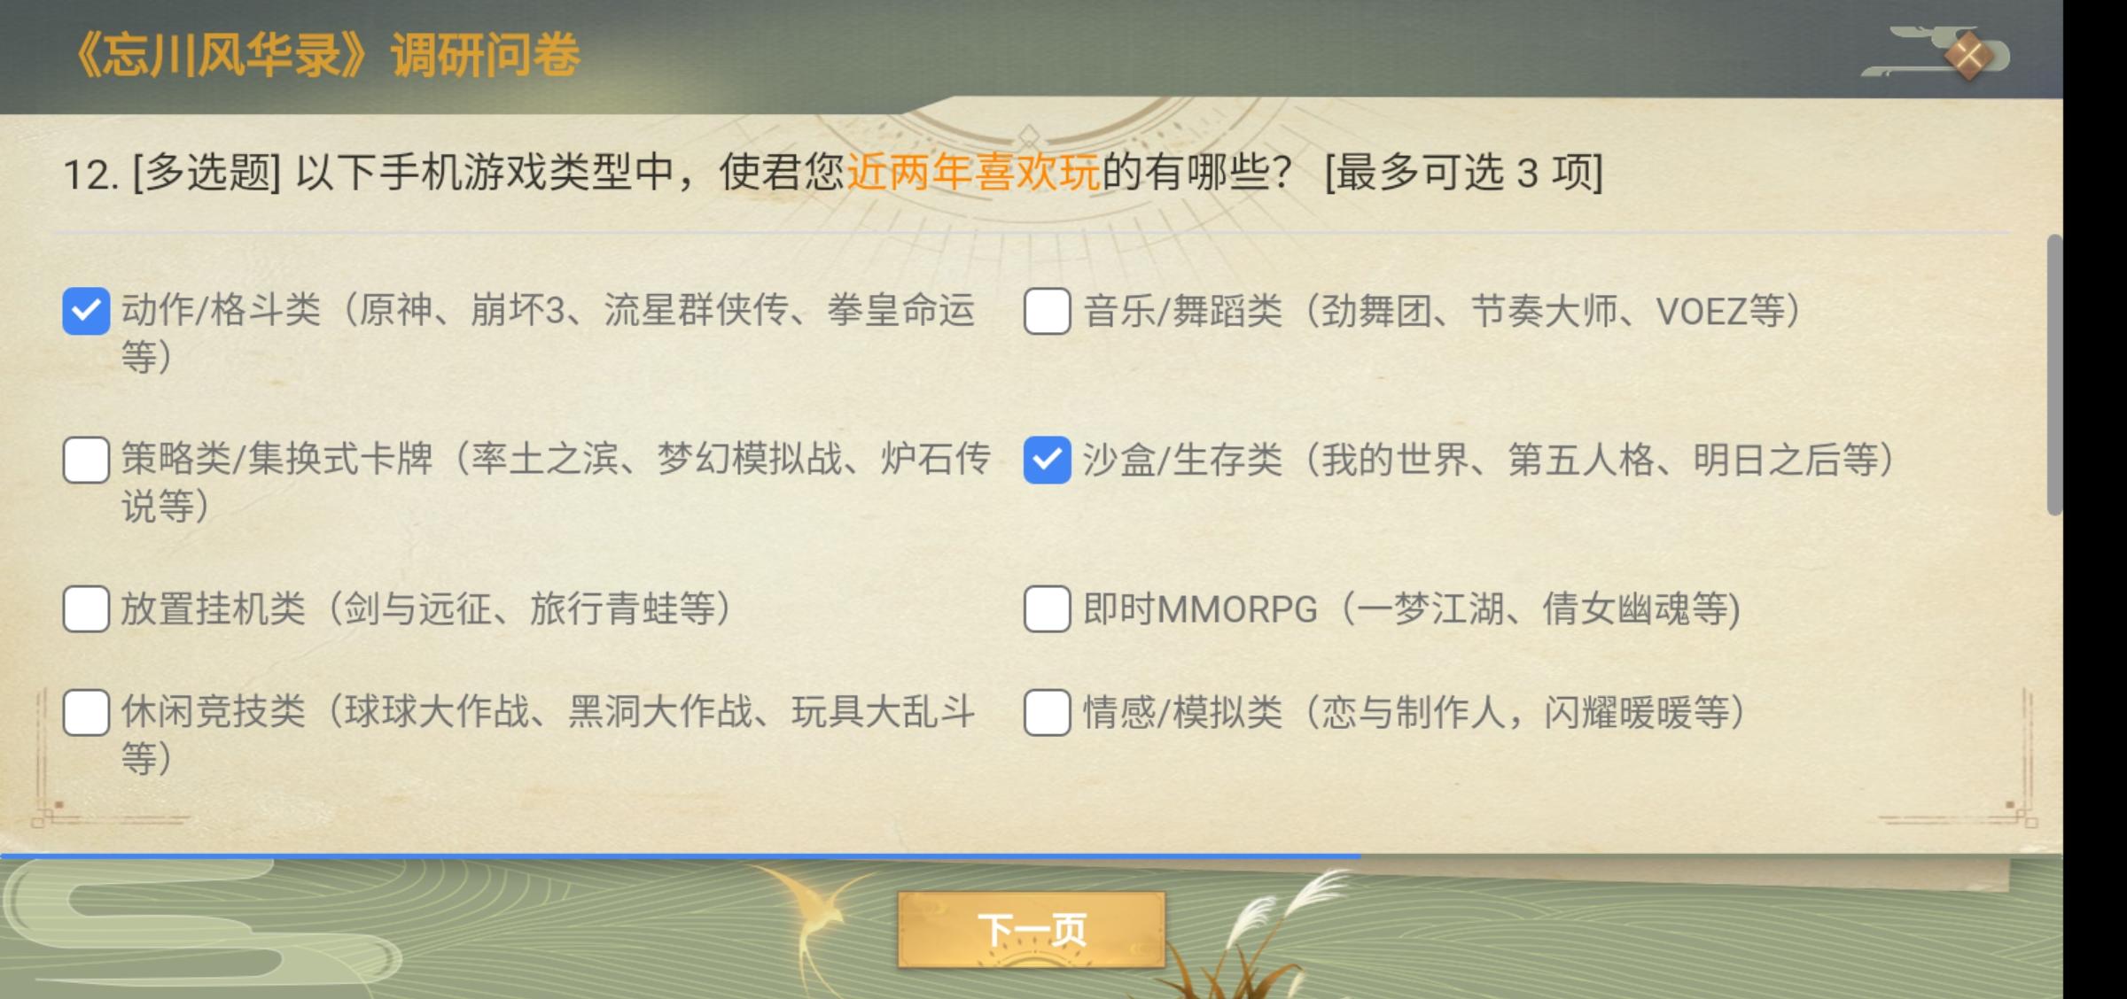The image size is (2127, 999).
Task: Enable the 放置挂机类 checkbox
Action: [86, 608]
